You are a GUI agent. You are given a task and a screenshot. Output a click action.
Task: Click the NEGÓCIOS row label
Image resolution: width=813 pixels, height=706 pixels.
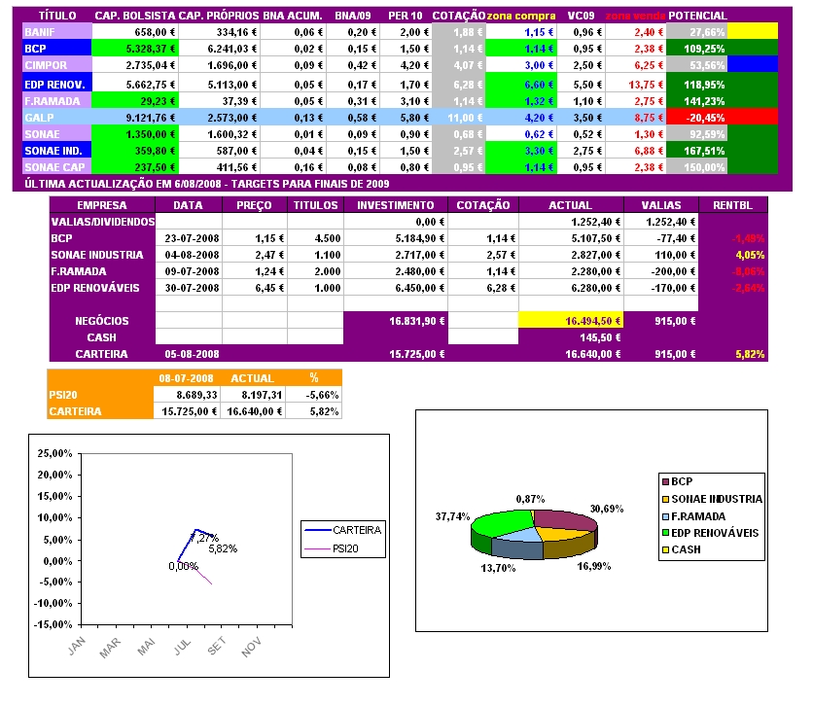point(102,321)
